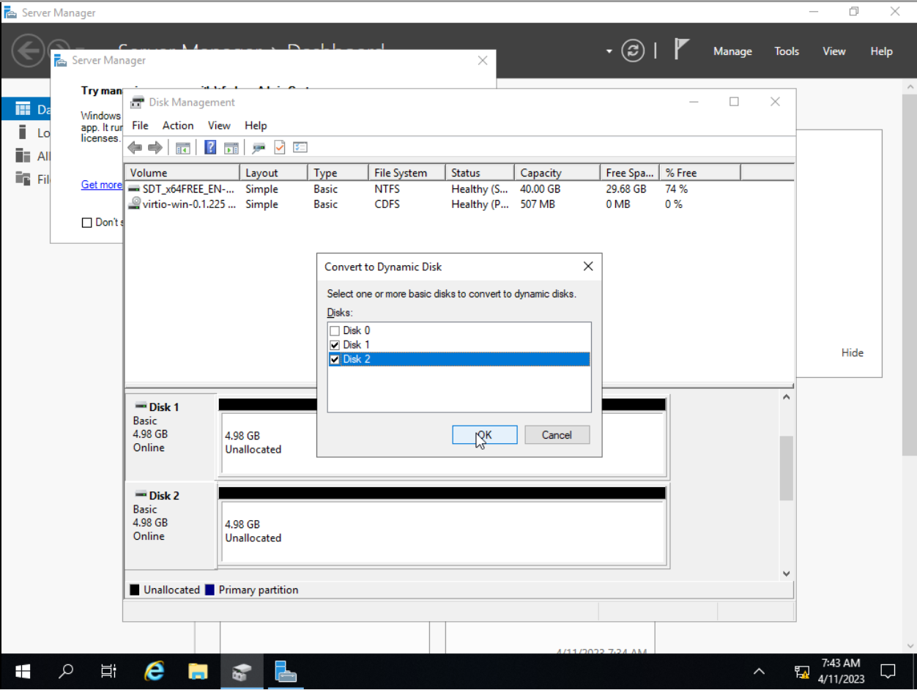This screenshot has width=917, height=690.
Task: Click the taskbar clock showing 7:43 AM
Action: pos(842,671)
